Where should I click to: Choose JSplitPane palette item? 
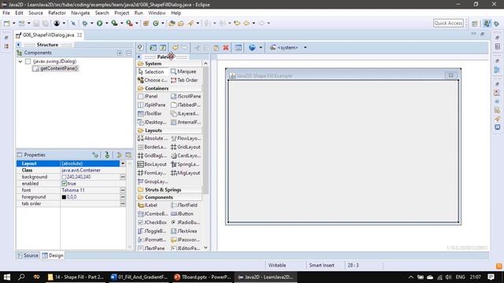click(x=151, y=105)
